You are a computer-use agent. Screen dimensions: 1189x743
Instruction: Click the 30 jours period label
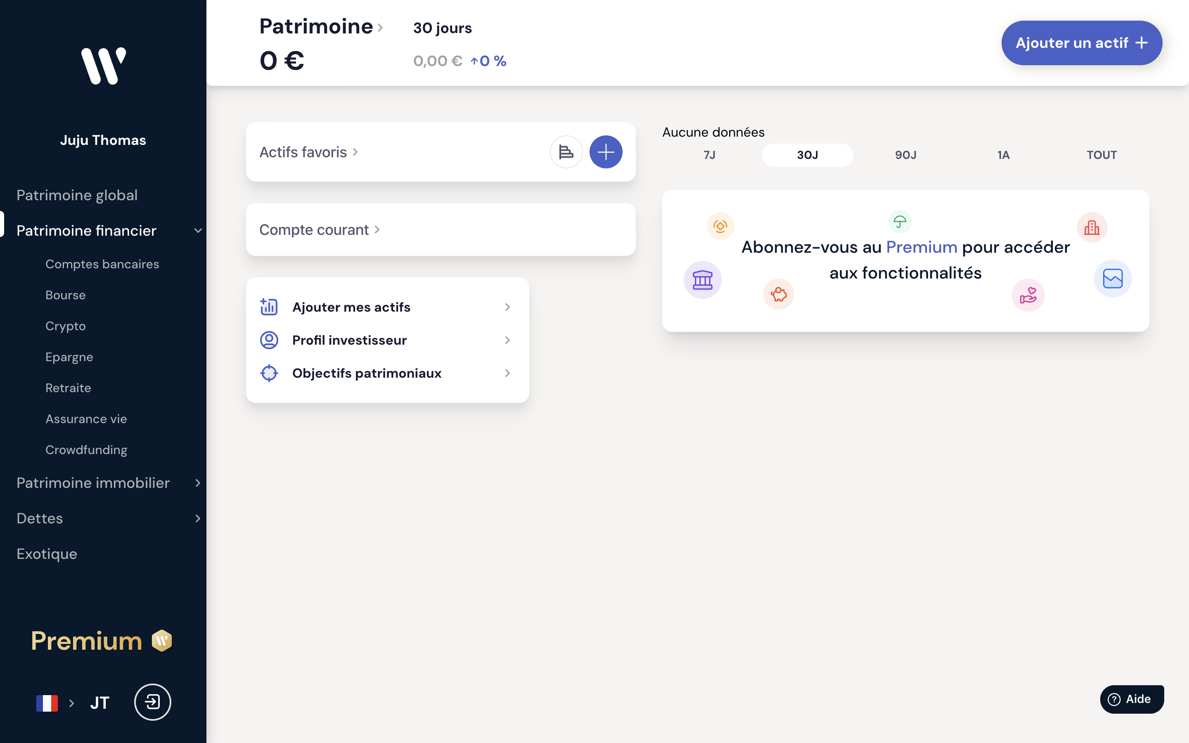tap(442, 28)
